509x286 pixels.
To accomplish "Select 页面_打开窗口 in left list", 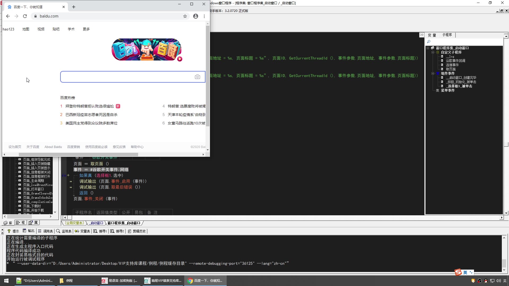I will tap(33, 189).
